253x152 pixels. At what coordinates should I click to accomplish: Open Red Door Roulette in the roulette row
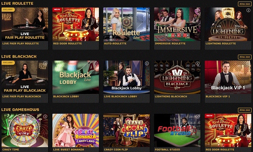(x=76, y=24)
